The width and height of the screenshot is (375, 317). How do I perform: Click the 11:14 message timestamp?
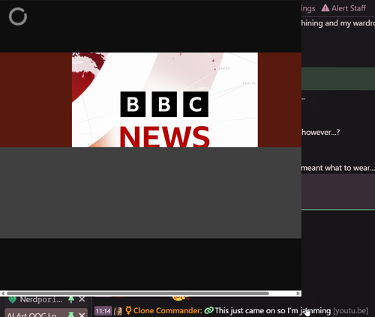103,311
